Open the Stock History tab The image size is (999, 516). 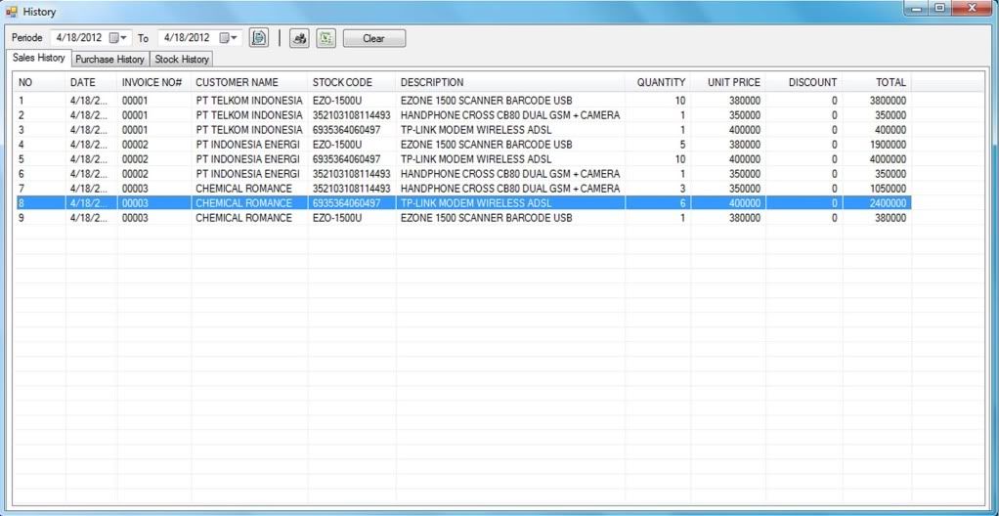[182, 60]
